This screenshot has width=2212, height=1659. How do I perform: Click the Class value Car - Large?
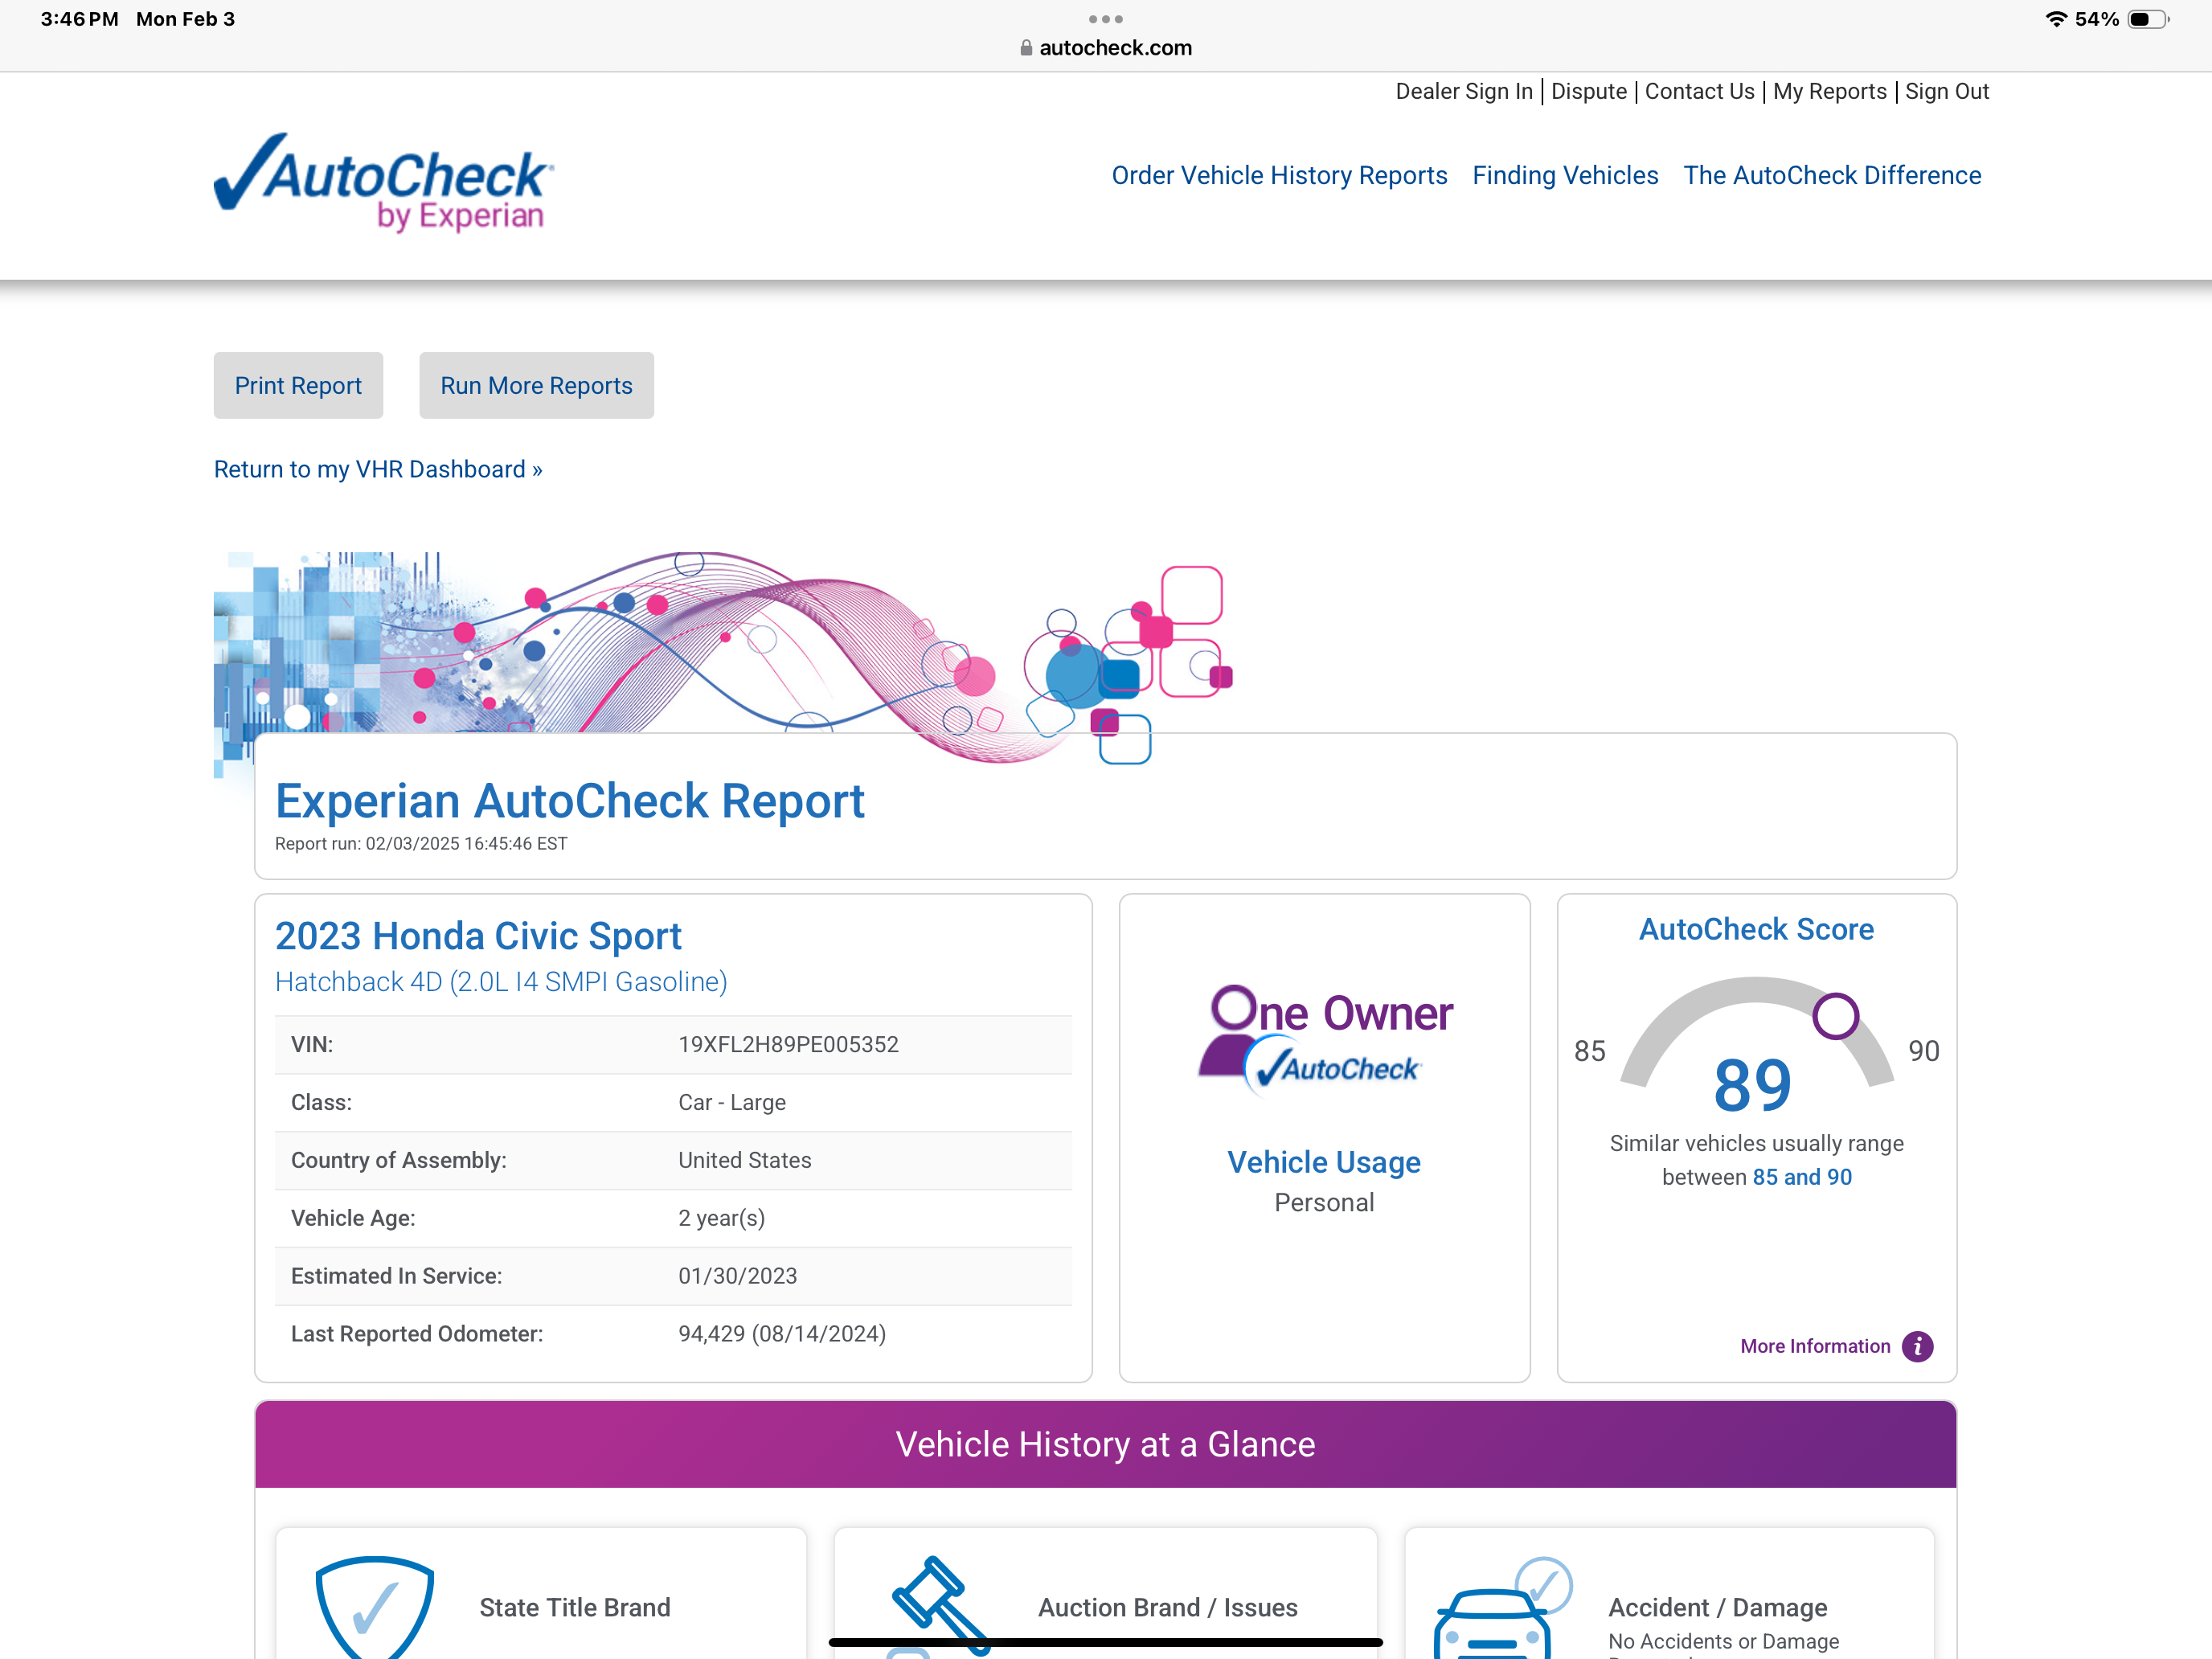coord(732,1102)
